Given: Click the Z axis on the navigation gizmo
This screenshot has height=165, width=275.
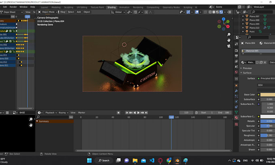Looking at the screenshot, I should click(223, 19).
